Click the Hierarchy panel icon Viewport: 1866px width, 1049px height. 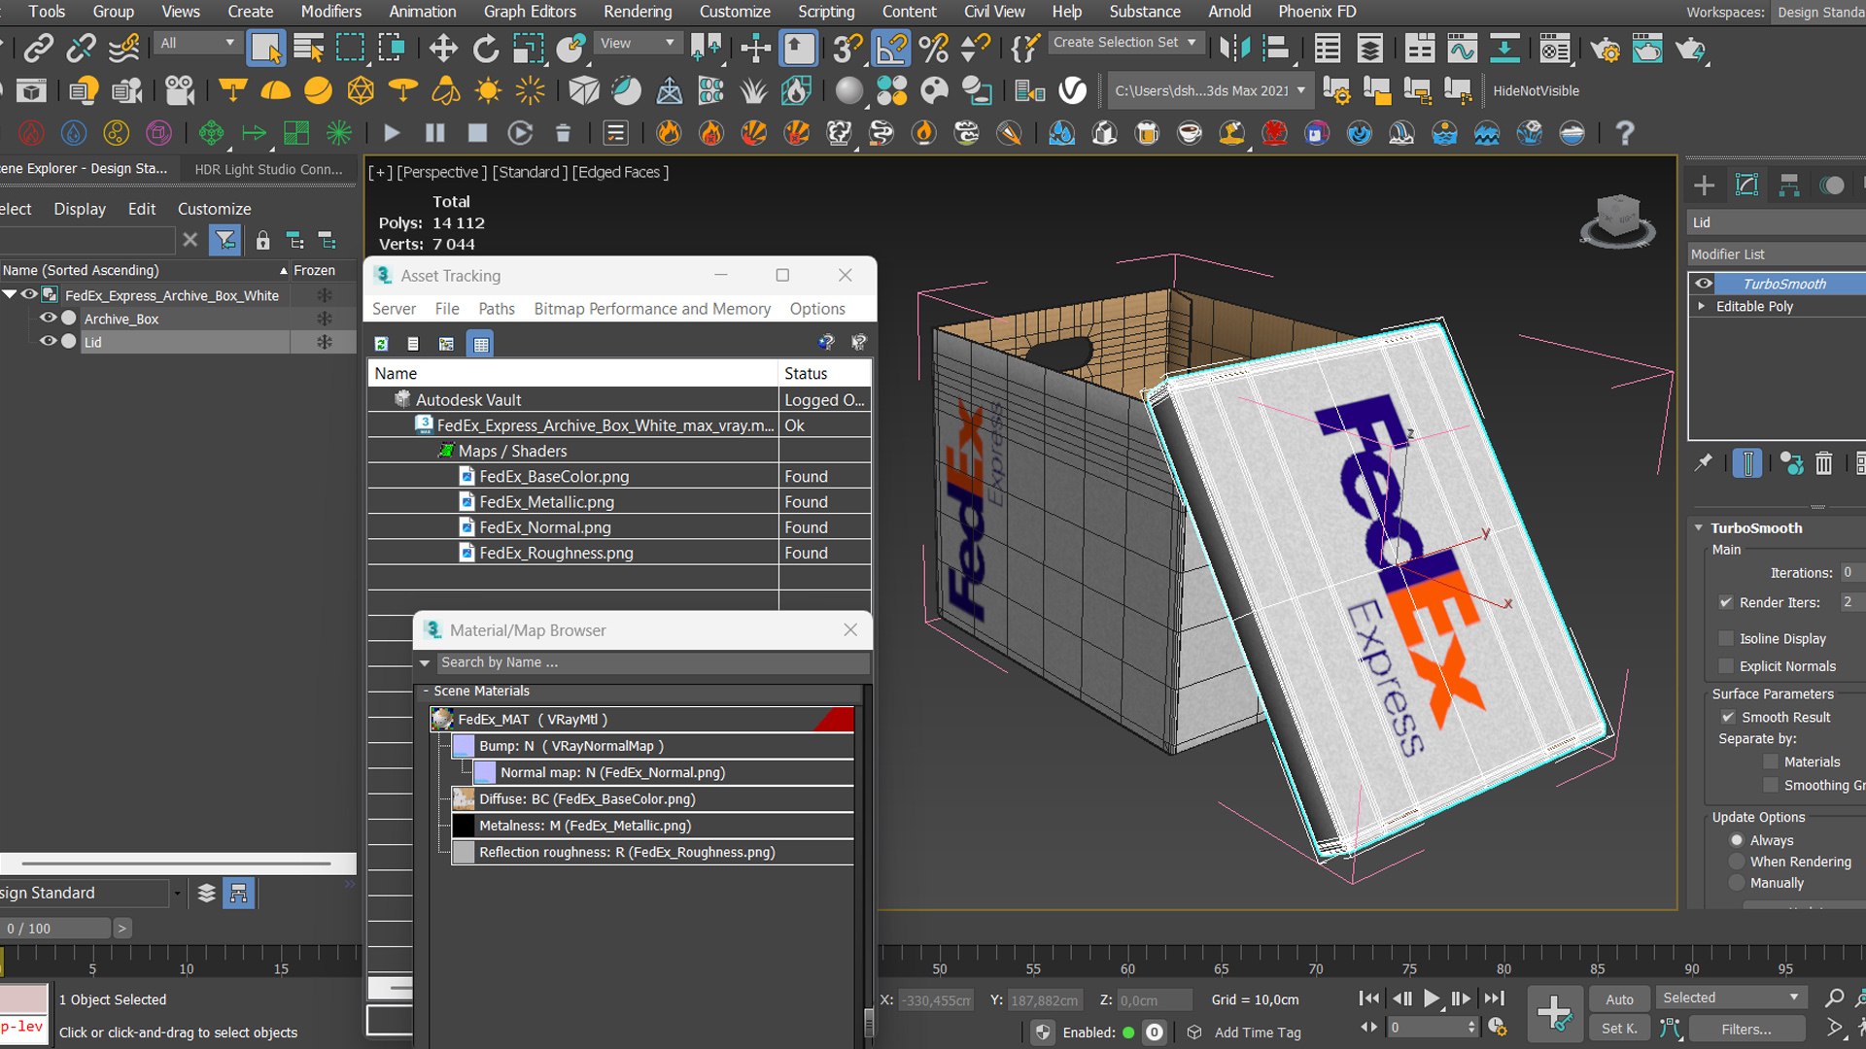pyautogui.click(x=1789, y=186)
